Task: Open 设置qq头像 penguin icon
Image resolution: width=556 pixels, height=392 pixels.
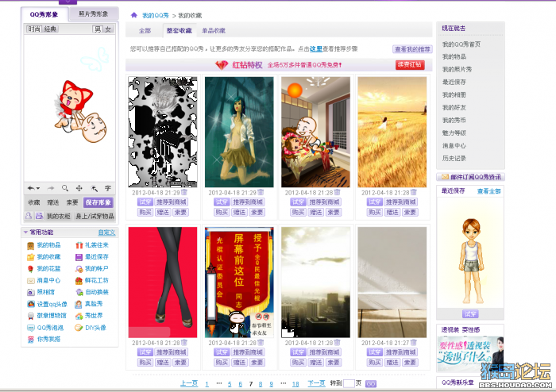Action: [31, 304]
